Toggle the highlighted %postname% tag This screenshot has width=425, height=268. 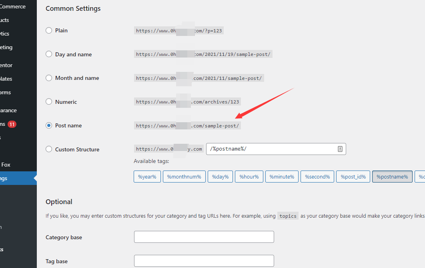tap(392, 177)
